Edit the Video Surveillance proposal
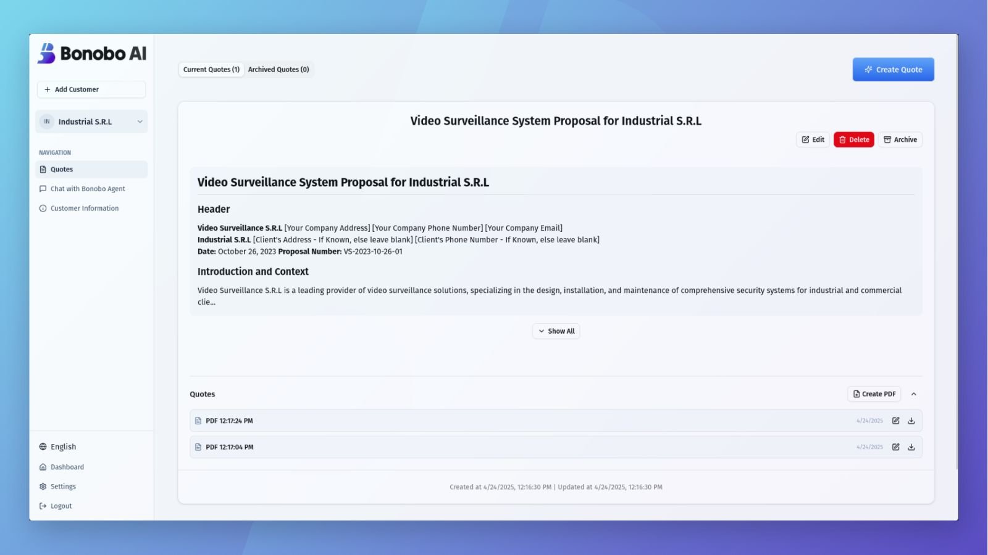The width and height of the screenshot is (988, 555). [813, 139]
